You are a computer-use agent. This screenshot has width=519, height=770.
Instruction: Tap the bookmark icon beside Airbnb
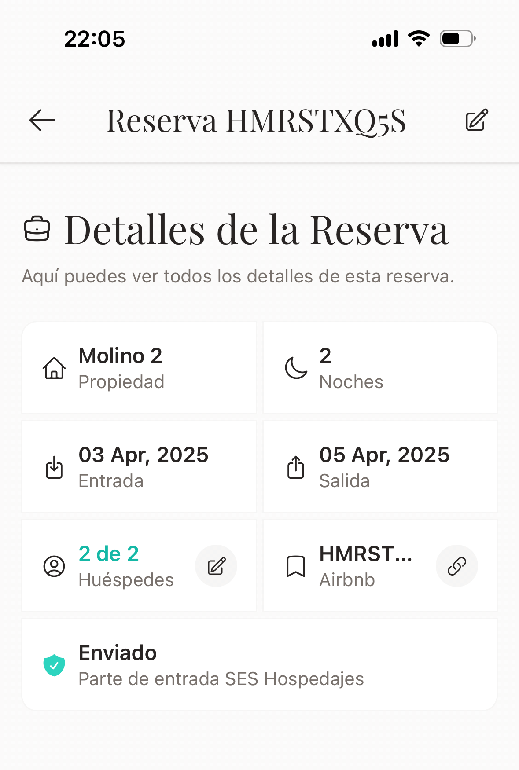[x=296, y=566]
